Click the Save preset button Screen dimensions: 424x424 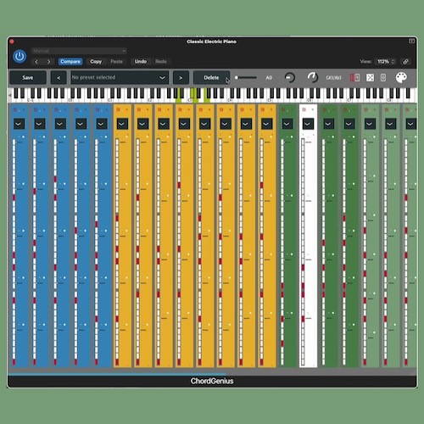coord(28,77)
